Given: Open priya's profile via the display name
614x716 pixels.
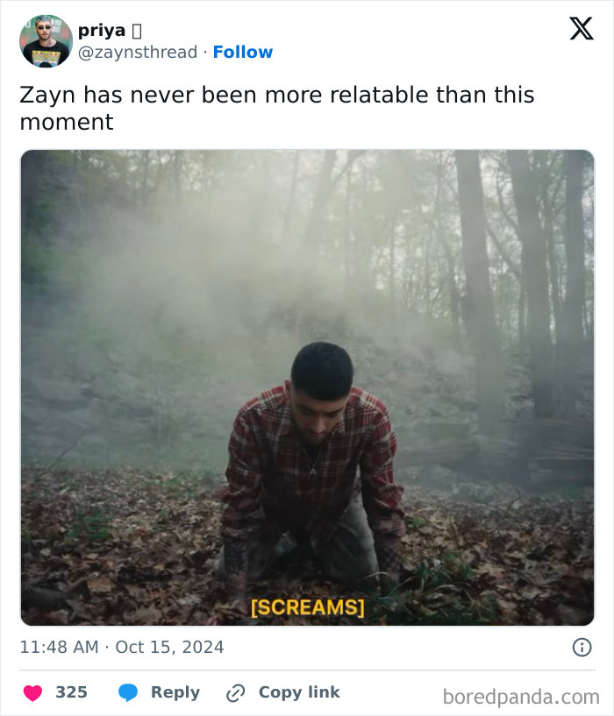Looking at the screenshot, I should pyautogui.click(x=98, y=29).
